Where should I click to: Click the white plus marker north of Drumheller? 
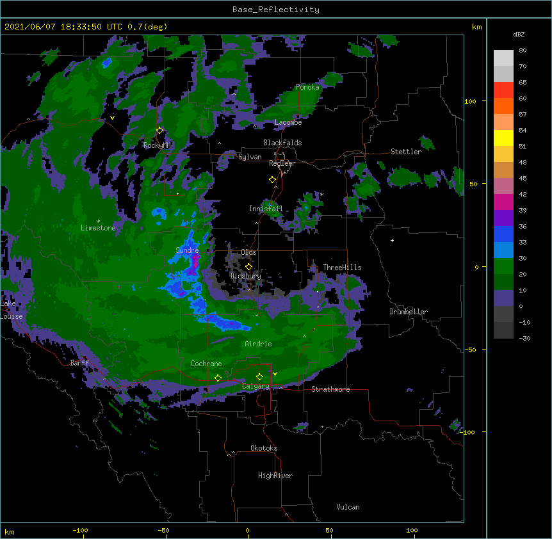pos(392,240)
